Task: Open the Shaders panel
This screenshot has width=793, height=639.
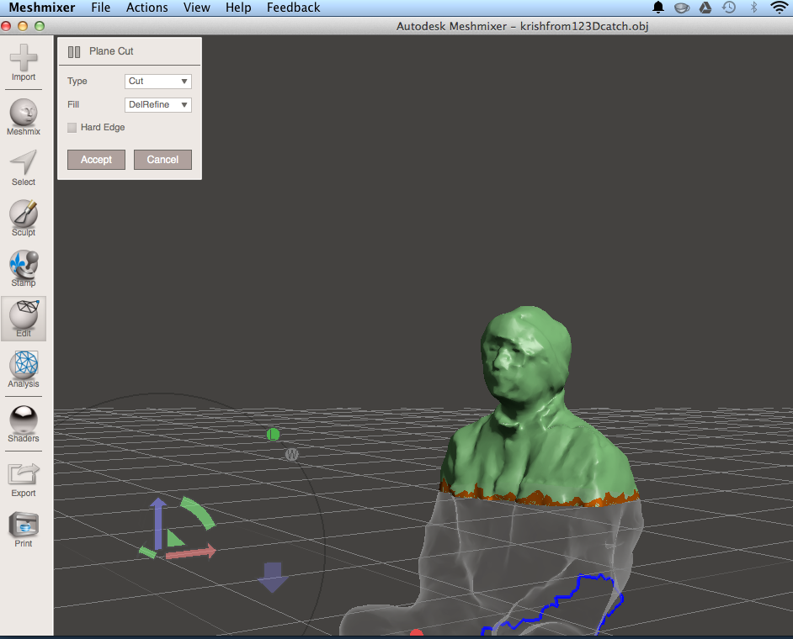Action: (24, 424)
